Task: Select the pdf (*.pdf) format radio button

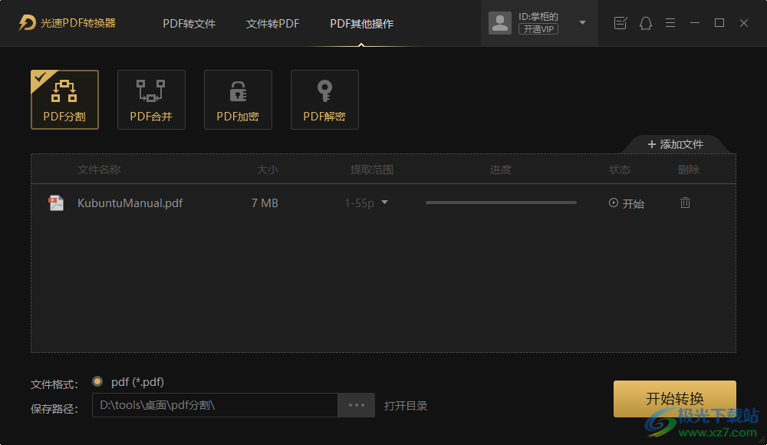Action: tap(97, 381)
